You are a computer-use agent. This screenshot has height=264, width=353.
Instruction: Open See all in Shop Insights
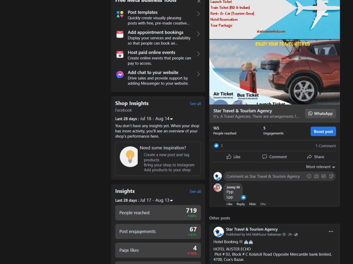tap(195, 104)
